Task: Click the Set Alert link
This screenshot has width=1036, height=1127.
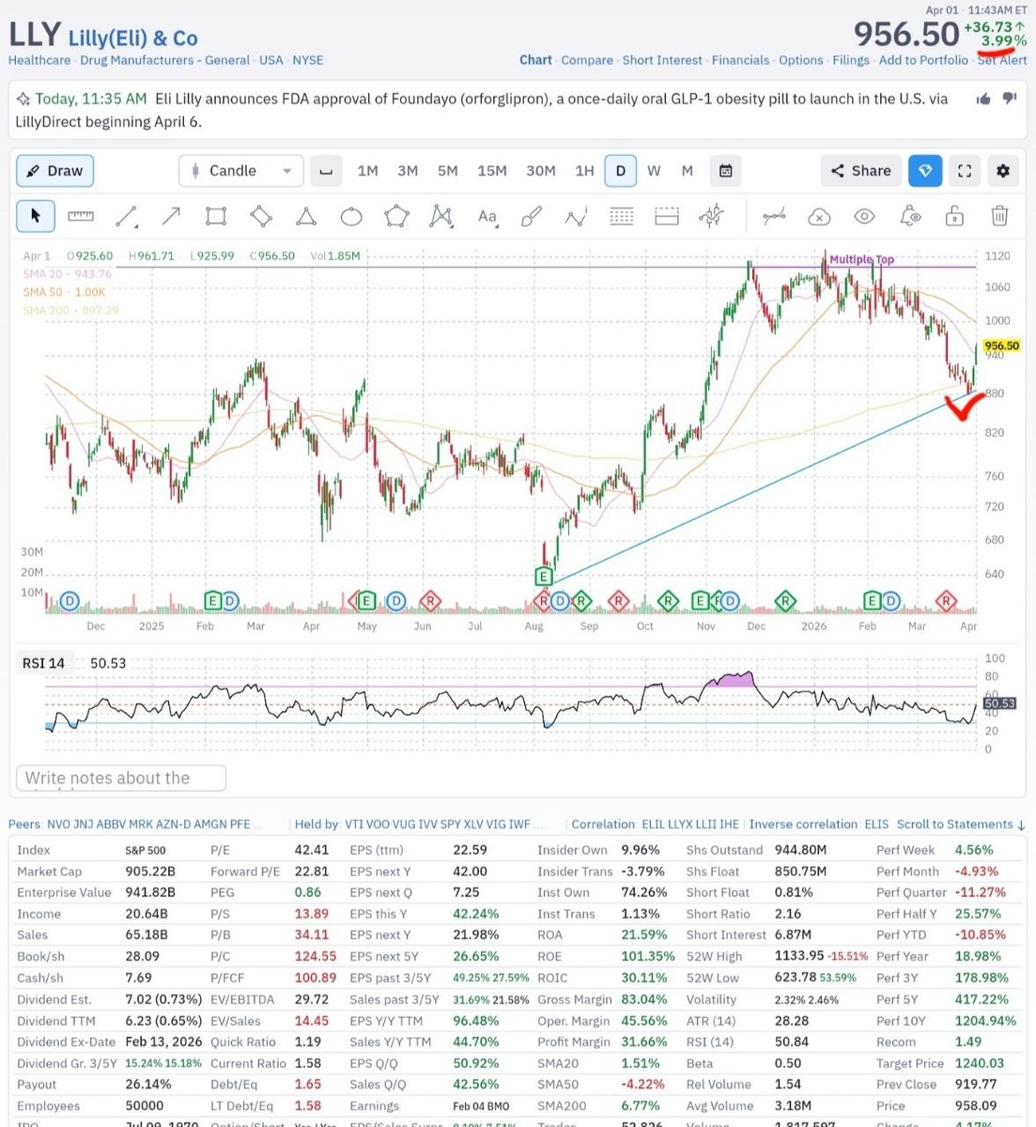Action: (1002, 60)
